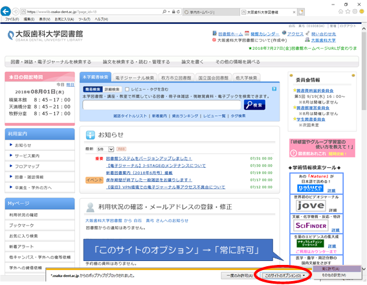The image size is (367, 285).
Task: Open 図書館ホーム link
Action: coord(230,34)
